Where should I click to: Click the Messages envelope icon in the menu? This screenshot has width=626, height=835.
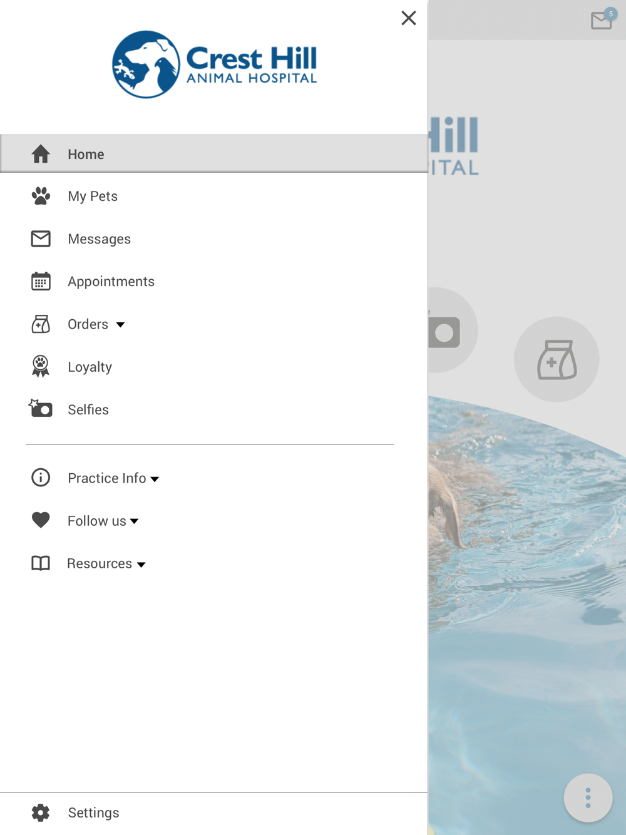coord(41,239)
